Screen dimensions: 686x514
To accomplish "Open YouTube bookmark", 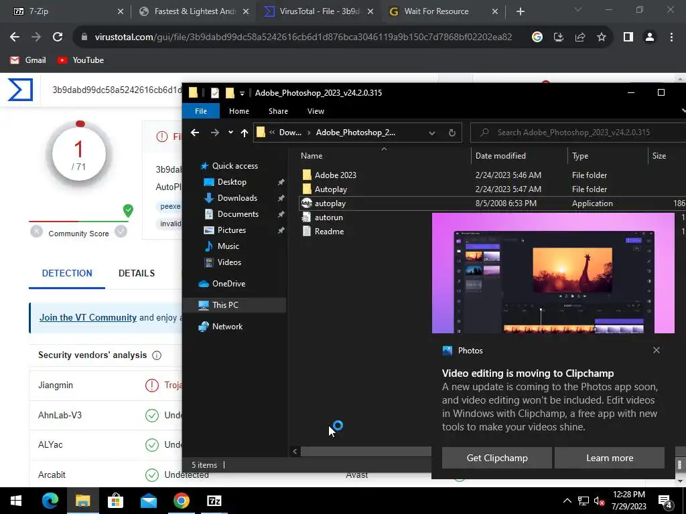I will [x=81, y=60].
